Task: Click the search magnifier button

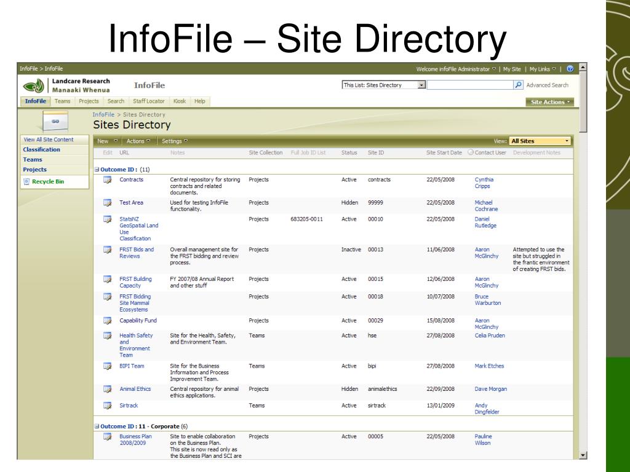Action: point(518,85)
